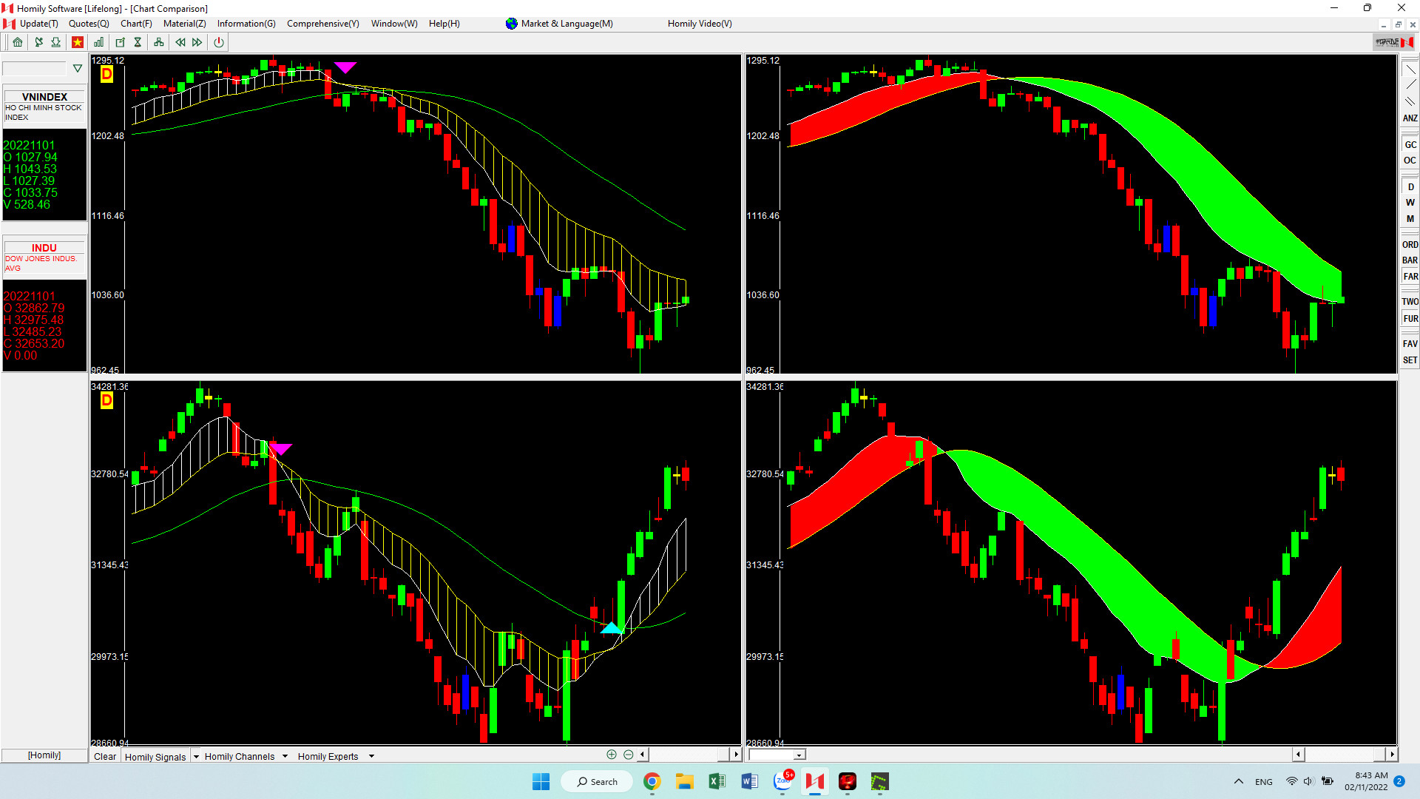Click the Vietnam flag star icon
The height and width of the screenshot is (799, 1420).
pyautogui.click(x=78, y=42)
